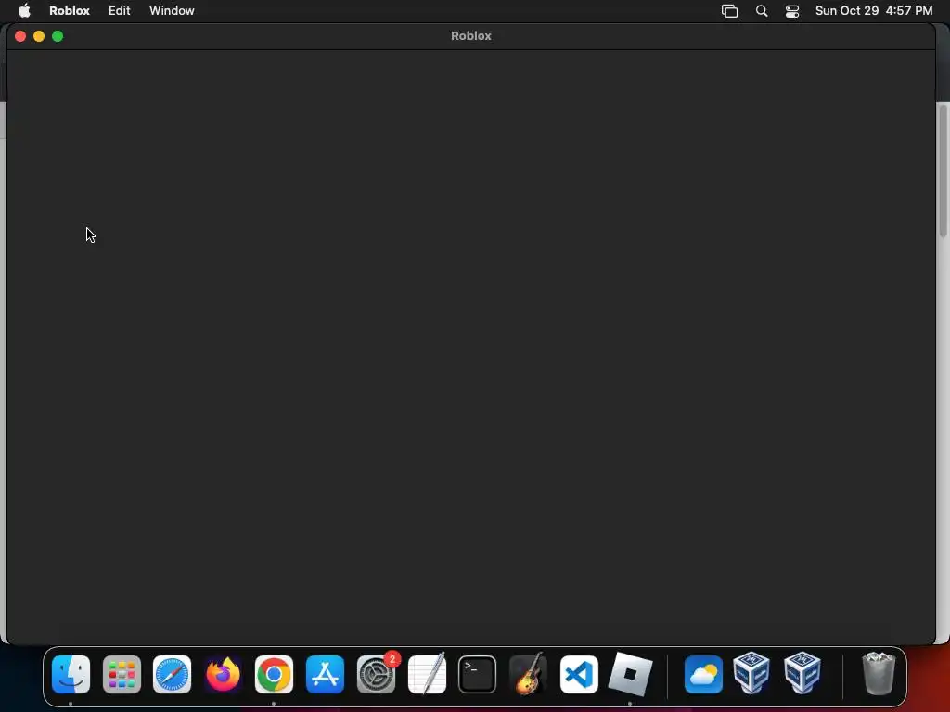Maximize the Roblox window with the green button
Screen dimensions: 950x712
58,36
